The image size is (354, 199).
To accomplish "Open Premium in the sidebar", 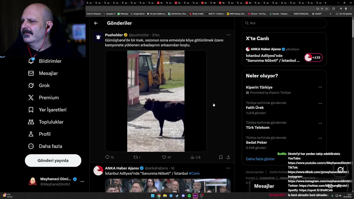I will point(43,98).
